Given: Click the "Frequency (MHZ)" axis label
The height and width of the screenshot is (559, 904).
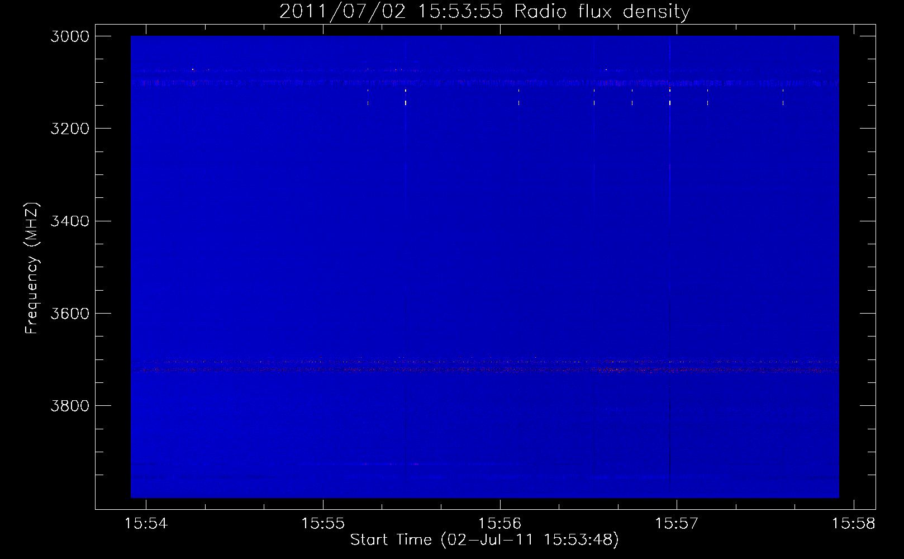Looking at the screenshot, I should (x=32, y=268).
